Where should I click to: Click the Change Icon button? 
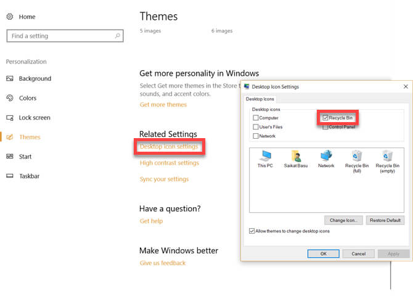343,220
